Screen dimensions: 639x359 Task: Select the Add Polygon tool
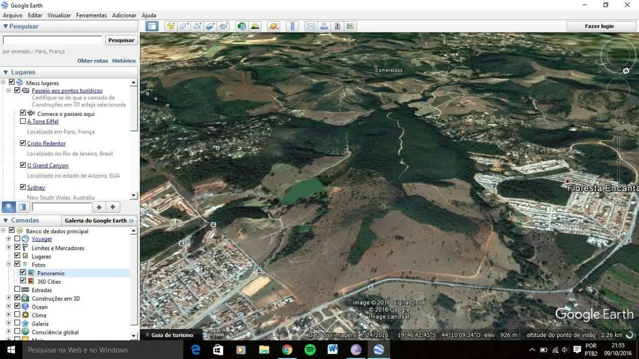click(184, 26)
